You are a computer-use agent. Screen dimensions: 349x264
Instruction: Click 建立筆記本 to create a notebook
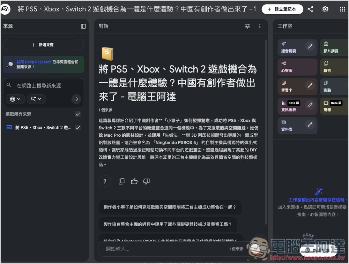pyautogui.click(x=282, y=9)
